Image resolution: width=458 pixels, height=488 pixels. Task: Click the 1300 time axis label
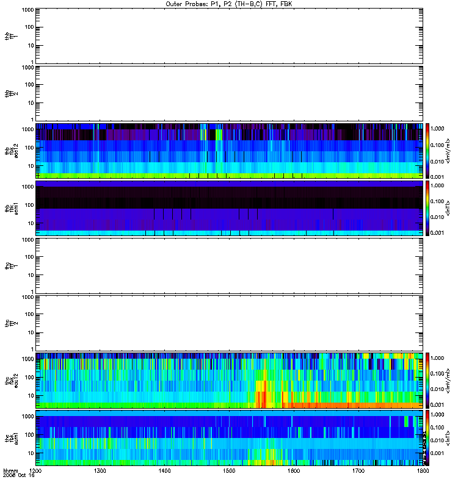100,471
